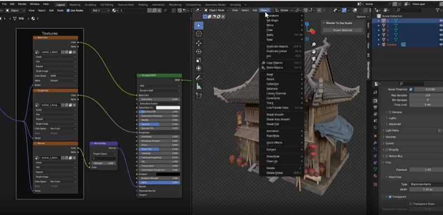Hide the Camera via its eye icon

[441, 44]
